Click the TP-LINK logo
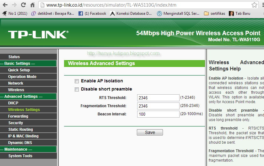The image size is (264, 166). coord(38,35)
